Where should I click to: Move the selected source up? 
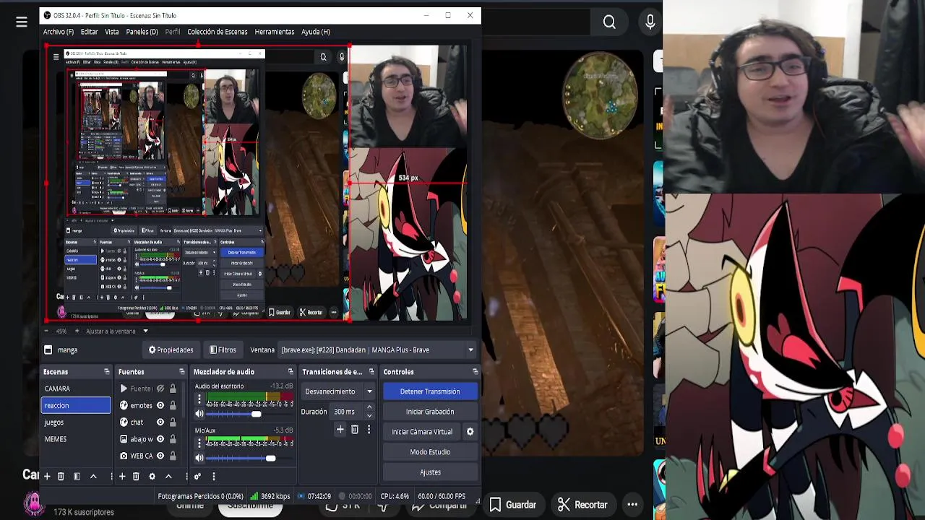(x=168, y=477)
